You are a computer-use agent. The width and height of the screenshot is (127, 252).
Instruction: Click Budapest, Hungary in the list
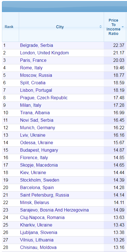click(x=39, y=150)
